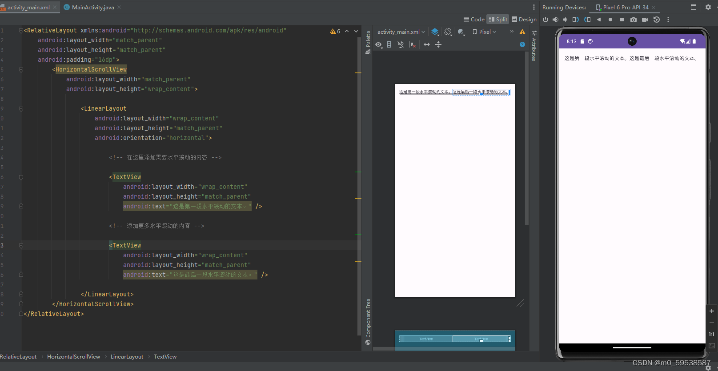This screenshot has width=718, height=371.
Task: Switch to MainActivity.java editor tab
Action: click(92, 7)
